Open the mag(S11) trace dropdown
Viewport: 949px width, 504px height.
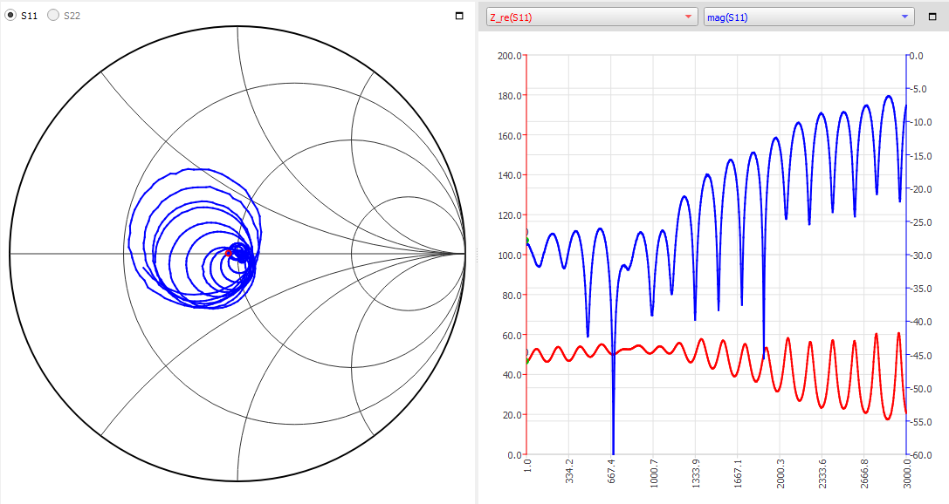coord(808,17)
